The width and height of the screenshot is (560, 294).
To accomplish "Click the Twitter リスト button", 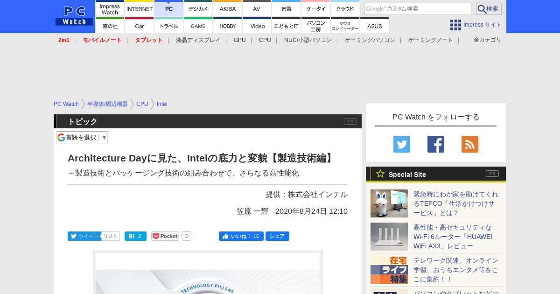I will (x=111, y=236).
